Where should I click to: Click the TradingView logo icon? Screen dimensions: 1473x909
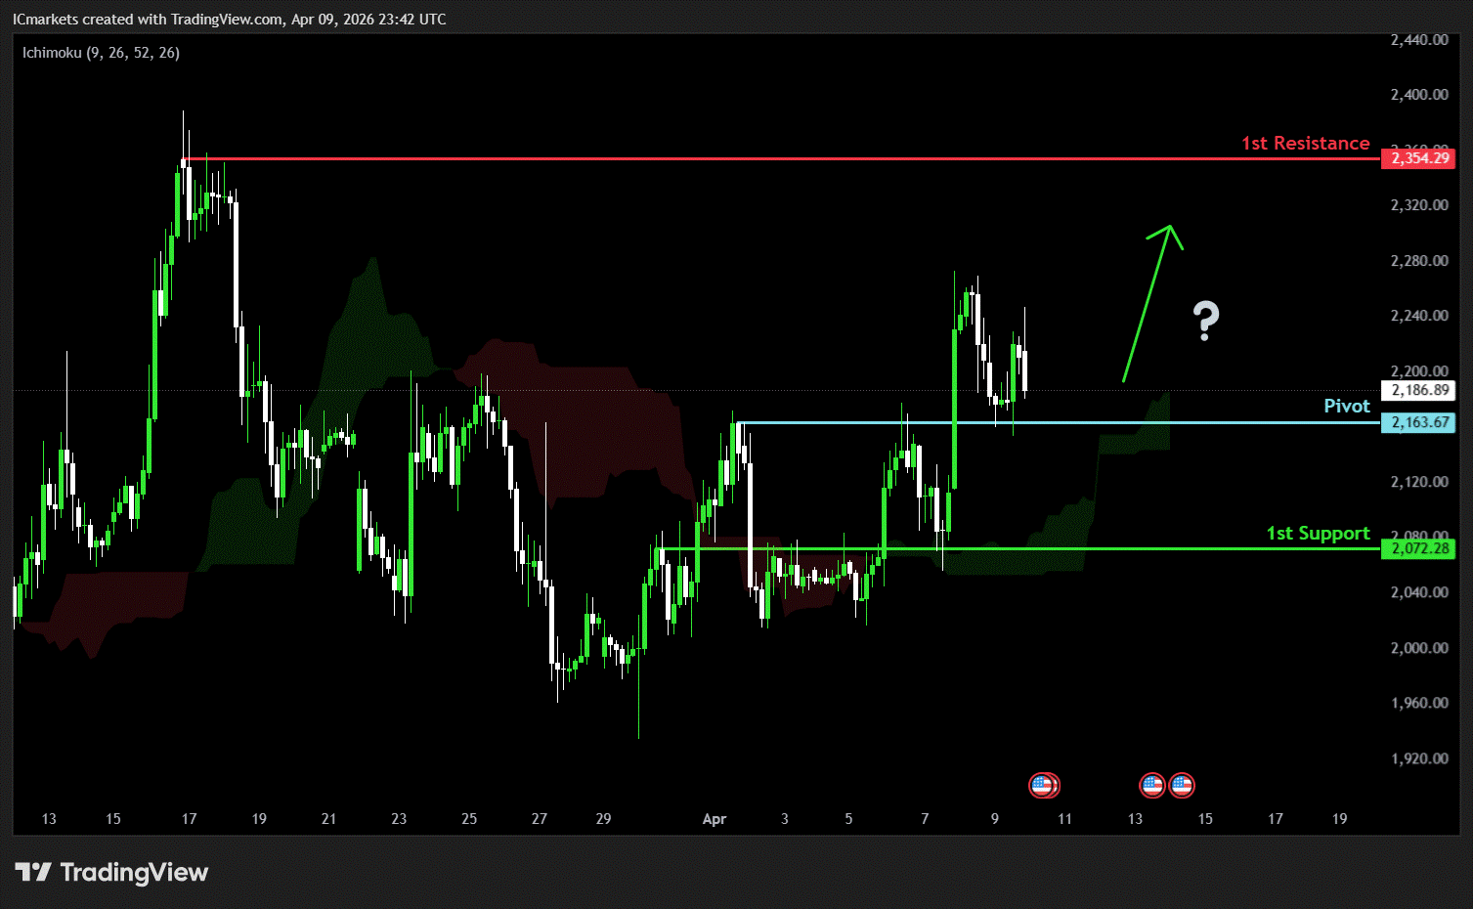pyautogui.click(x=33, y=872)
